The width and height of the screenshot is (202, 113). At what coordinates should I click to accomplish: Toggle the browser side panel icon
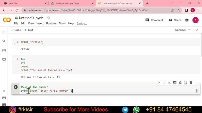click(186, 10)
